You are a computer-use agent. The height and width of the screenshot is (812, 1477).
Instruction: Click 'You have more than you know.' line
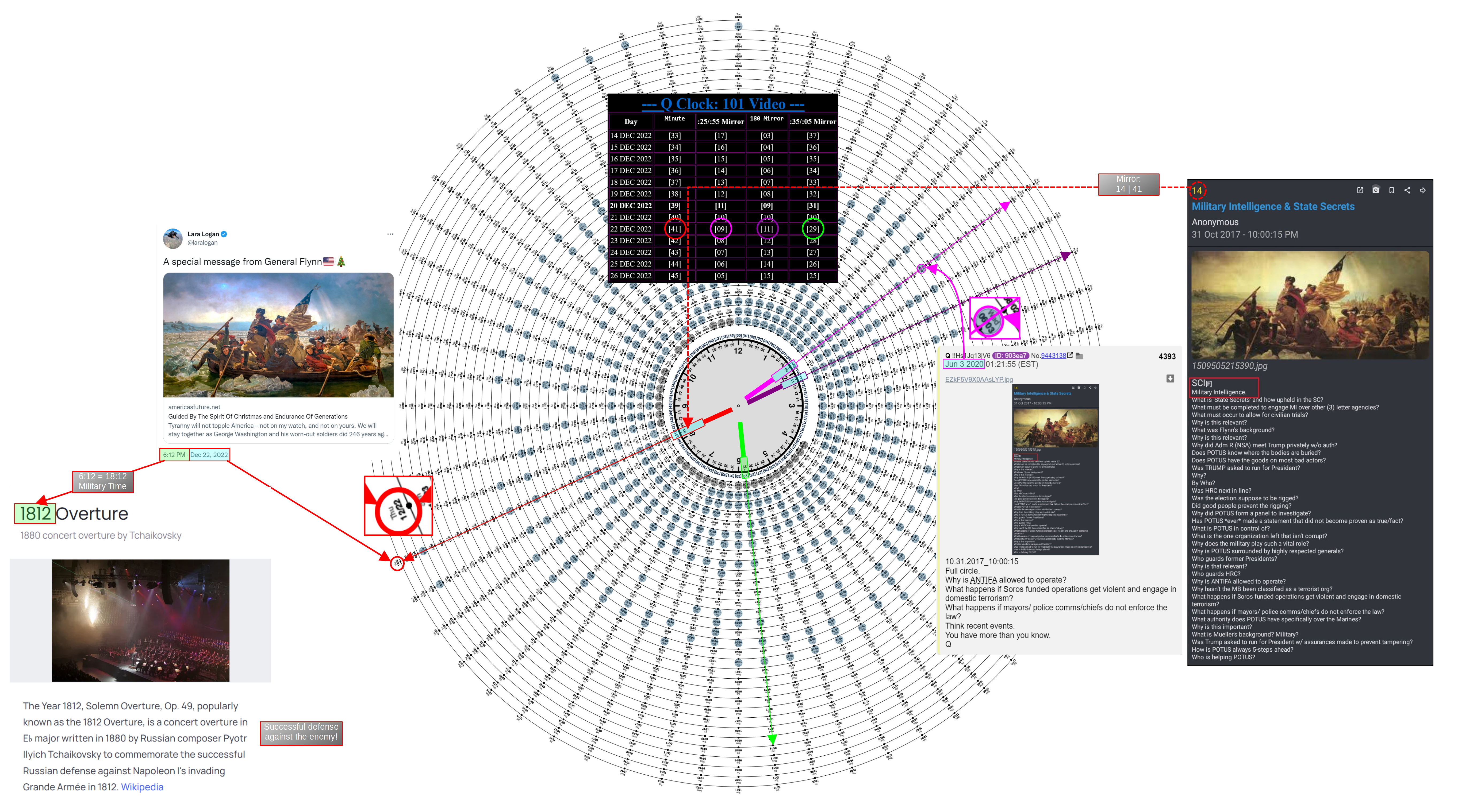point(998,635)
